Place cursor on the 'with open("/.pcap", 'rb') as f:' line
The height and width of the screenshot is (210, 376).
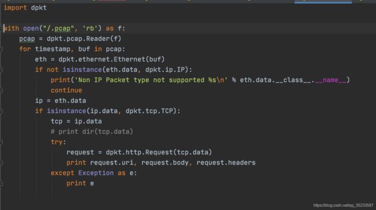tap(64, 28)
